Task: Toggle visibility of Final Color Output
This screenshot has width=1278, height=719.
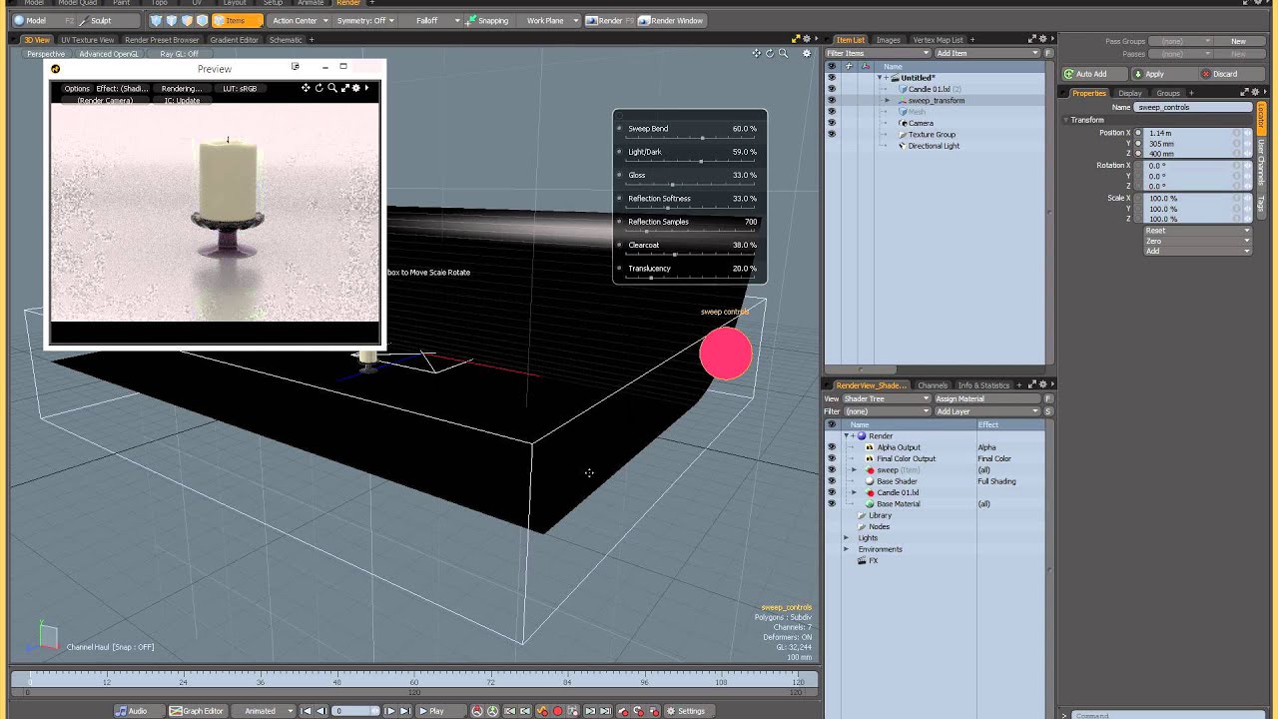Action: [831, 458]
